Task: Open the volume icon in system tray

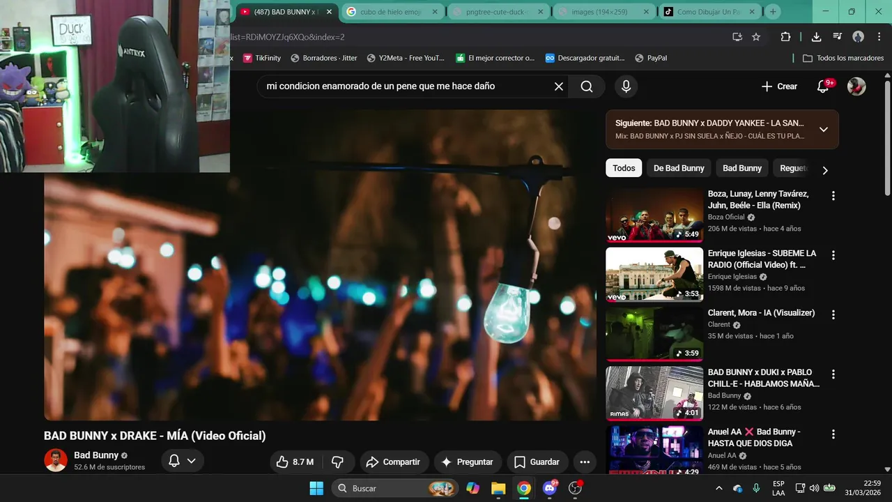Action: pyautogui.click(x=814, y=488)
